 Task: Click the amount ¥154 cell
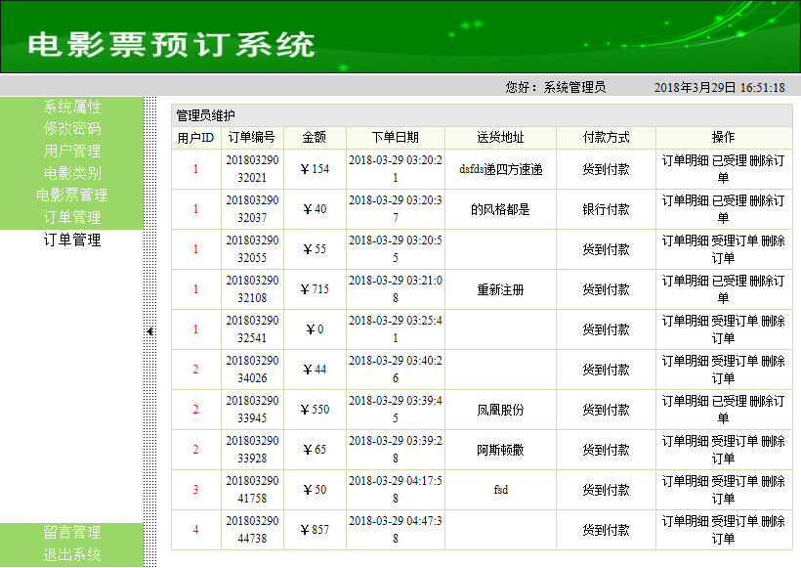315,169
